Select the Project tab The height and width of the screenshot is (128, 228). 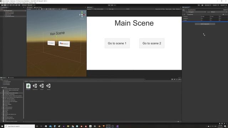tap(3, 78)
